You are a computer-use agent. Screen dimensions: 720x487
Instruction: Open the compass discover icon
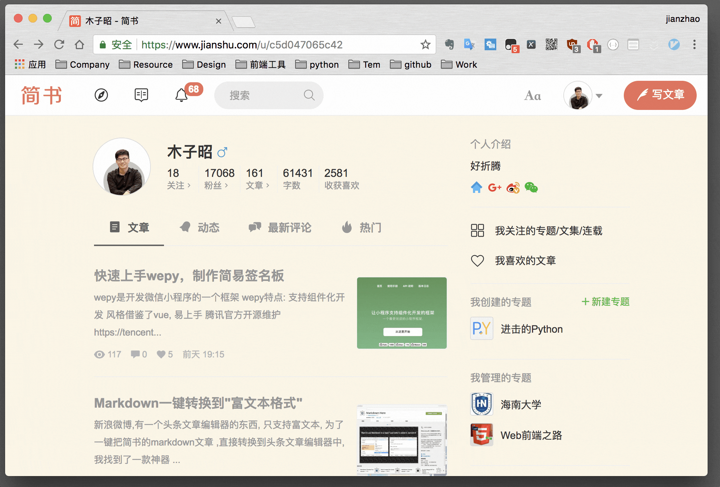(101, 95)
